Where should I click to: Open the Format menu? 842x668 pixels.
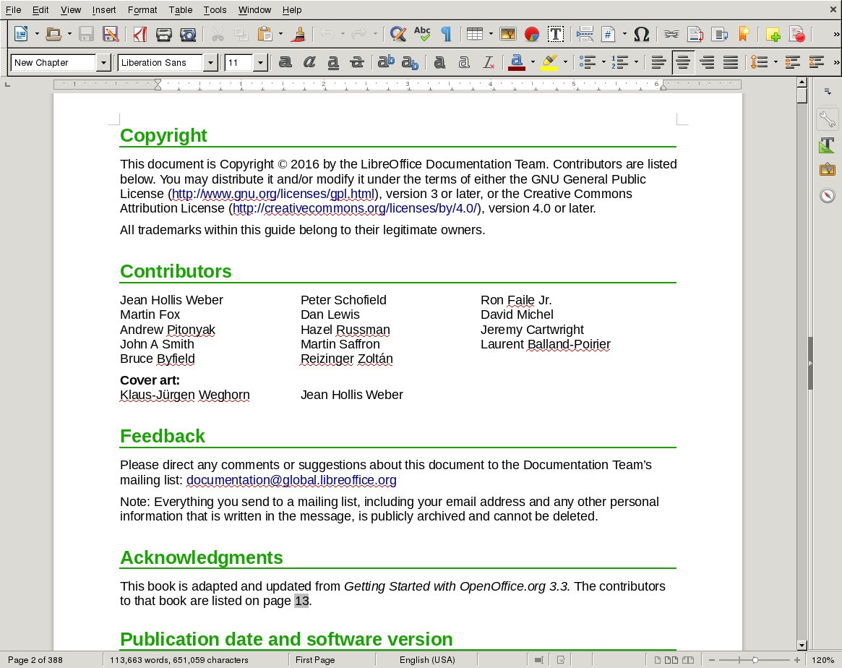[142, 9]
